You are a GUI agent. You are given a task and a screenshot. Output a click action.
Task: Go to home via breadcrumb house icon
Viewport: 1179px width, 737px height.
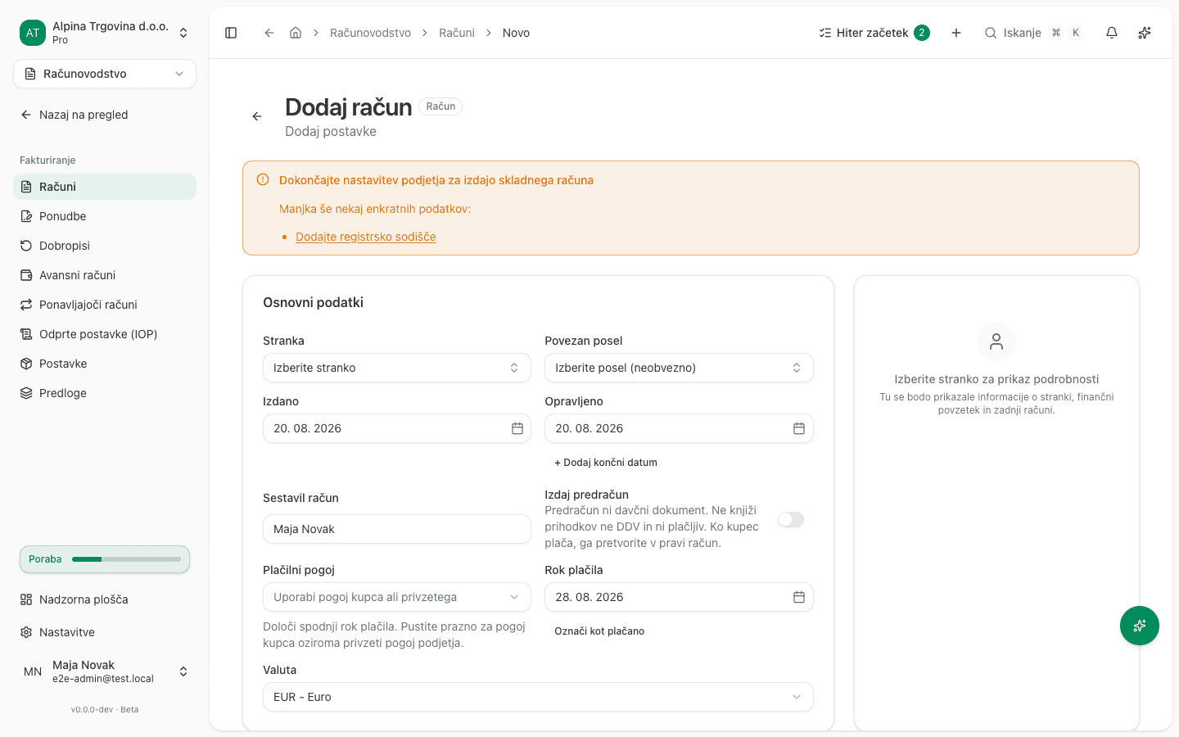[x=296, y=33]
